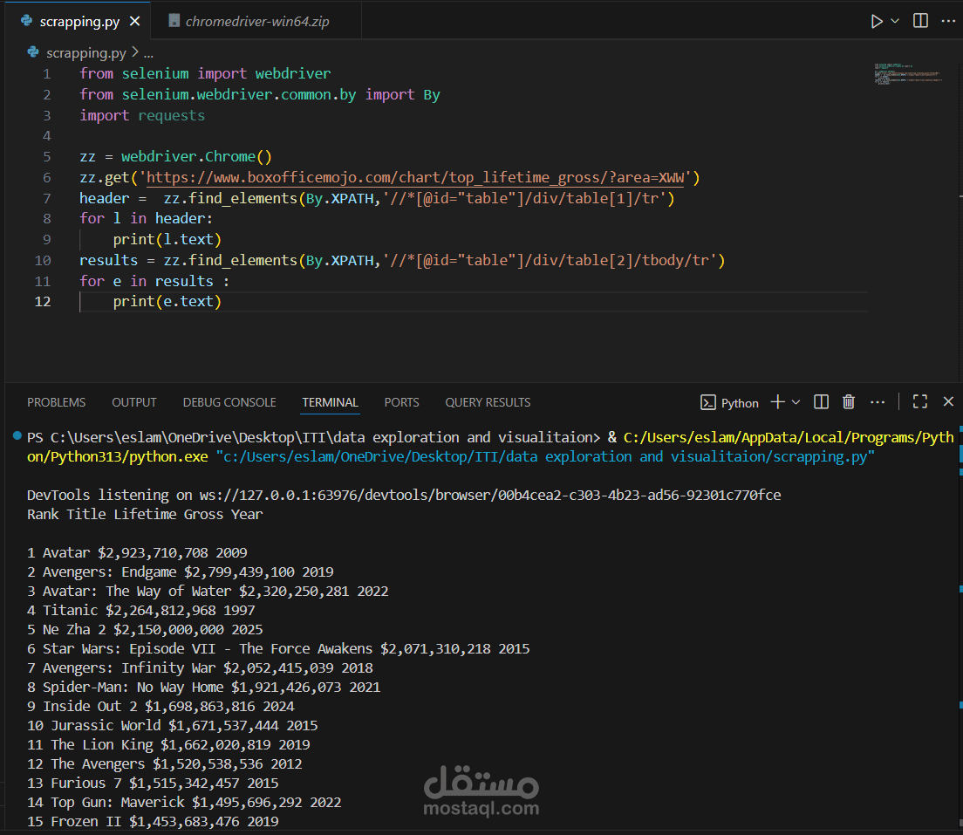Split the terminal pane

pos(821,402)
